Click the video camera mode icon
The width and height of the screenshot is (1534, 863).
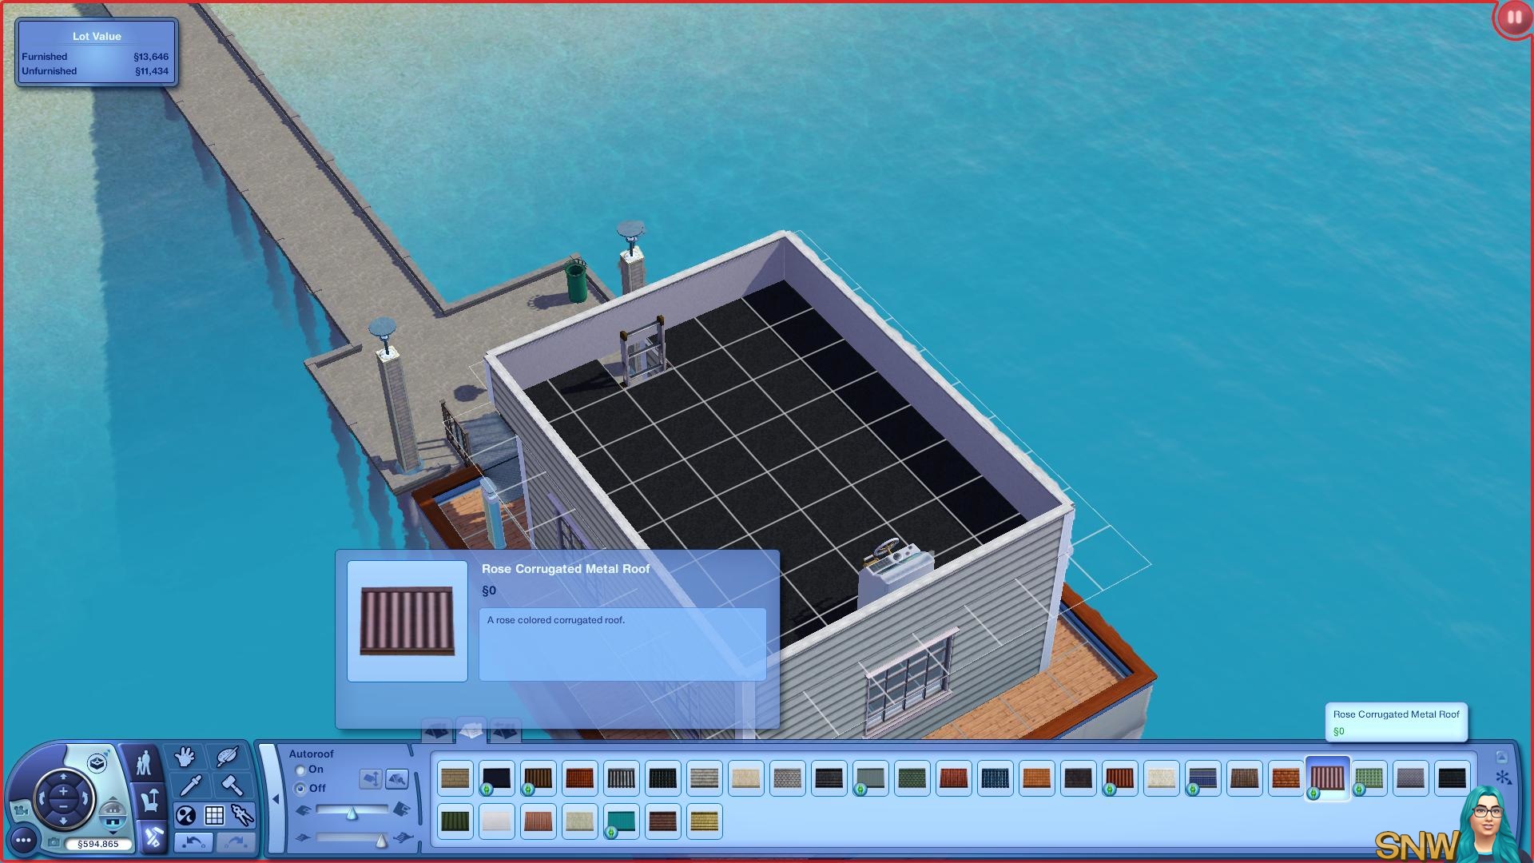[20, 810]
